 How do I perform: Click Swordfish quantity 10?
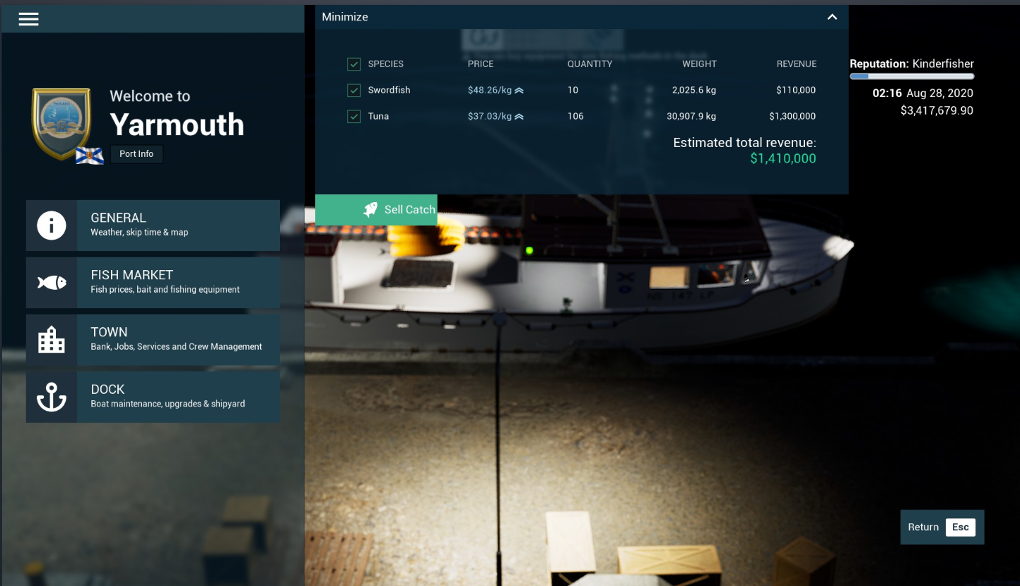pos(573,90)
